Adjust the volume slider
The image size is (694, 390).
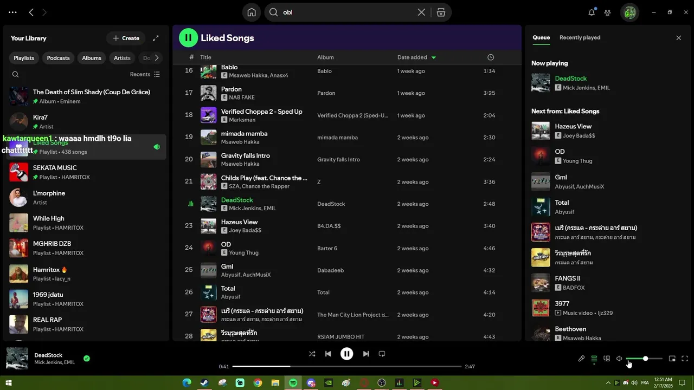(x=644, y=359)
